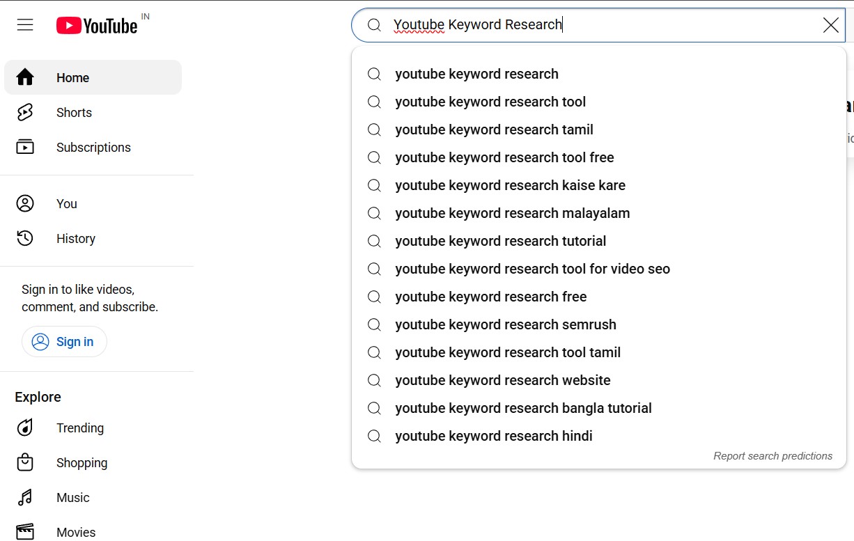Open Shorts from sidebar
The height and width of the screenshot is (541, 854).
74,113
